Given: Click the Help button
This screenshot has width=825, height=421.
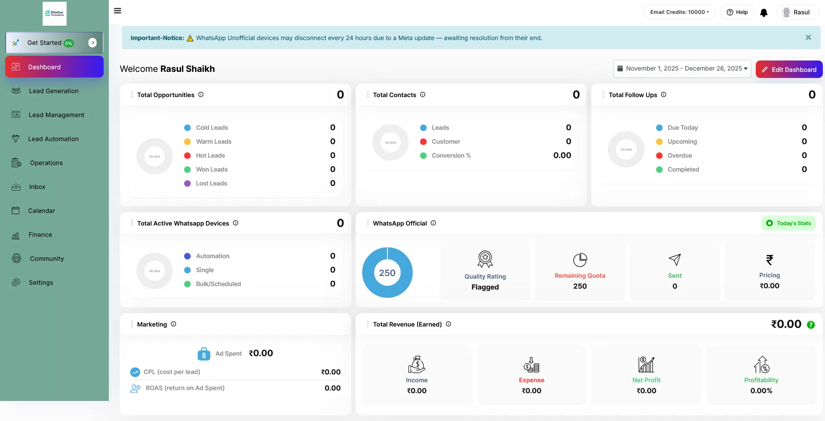Looking at the screenshot, I should 737,12.
